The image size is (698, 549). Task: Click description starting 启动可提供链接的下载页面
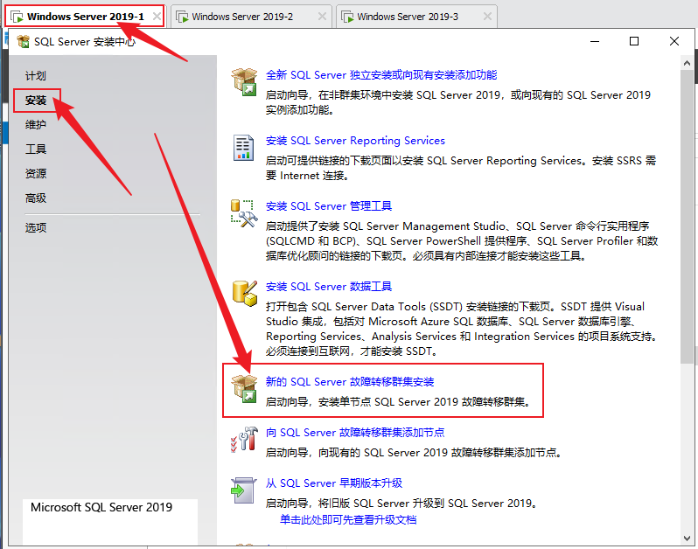(x=461, y=168)
